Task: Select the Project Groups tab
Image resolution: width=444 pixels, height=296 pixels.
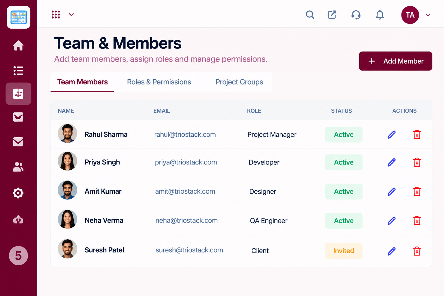Action: (239, 82)
